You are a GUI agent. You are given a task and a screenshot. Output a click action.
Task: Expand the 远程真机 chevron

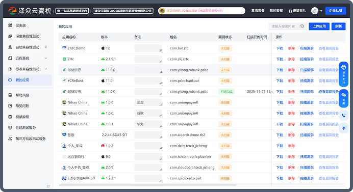click(46, 58)
